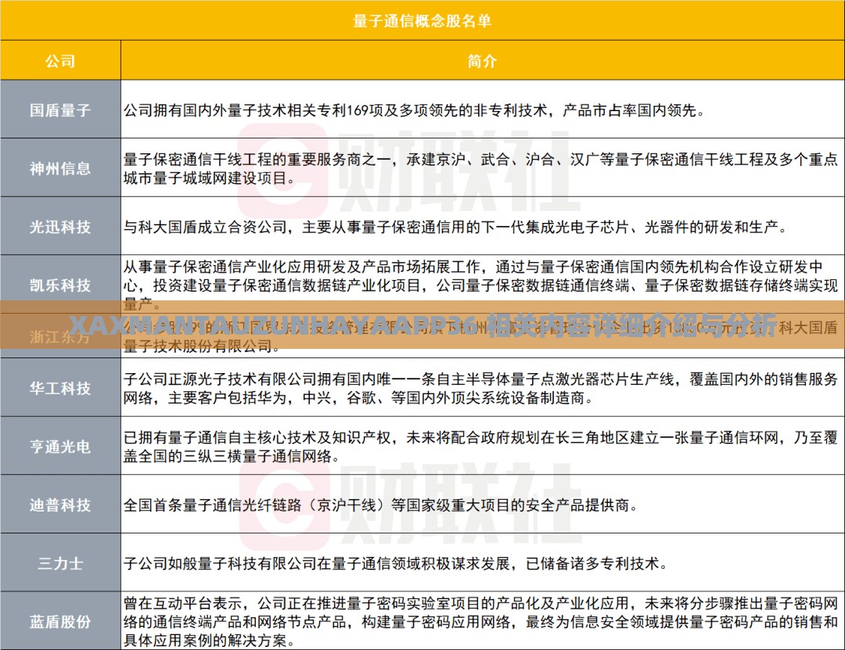Screen dimensions: 845x650
Task: Click the description about 长三角 量子通信环网
Action: (480, 447)
